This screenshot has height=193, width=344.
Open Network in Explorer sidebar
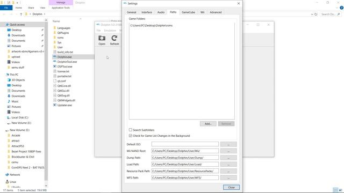(15, 175)
